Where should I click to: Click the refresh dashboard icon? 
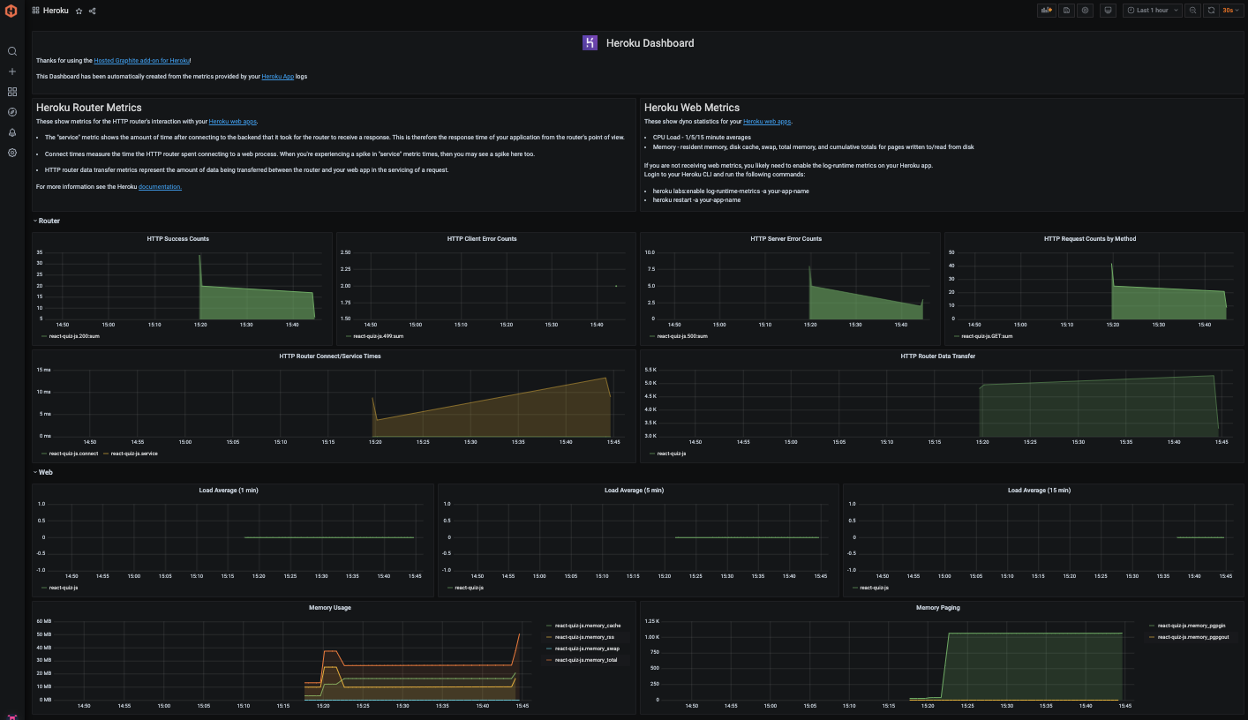click(1212, 11)
